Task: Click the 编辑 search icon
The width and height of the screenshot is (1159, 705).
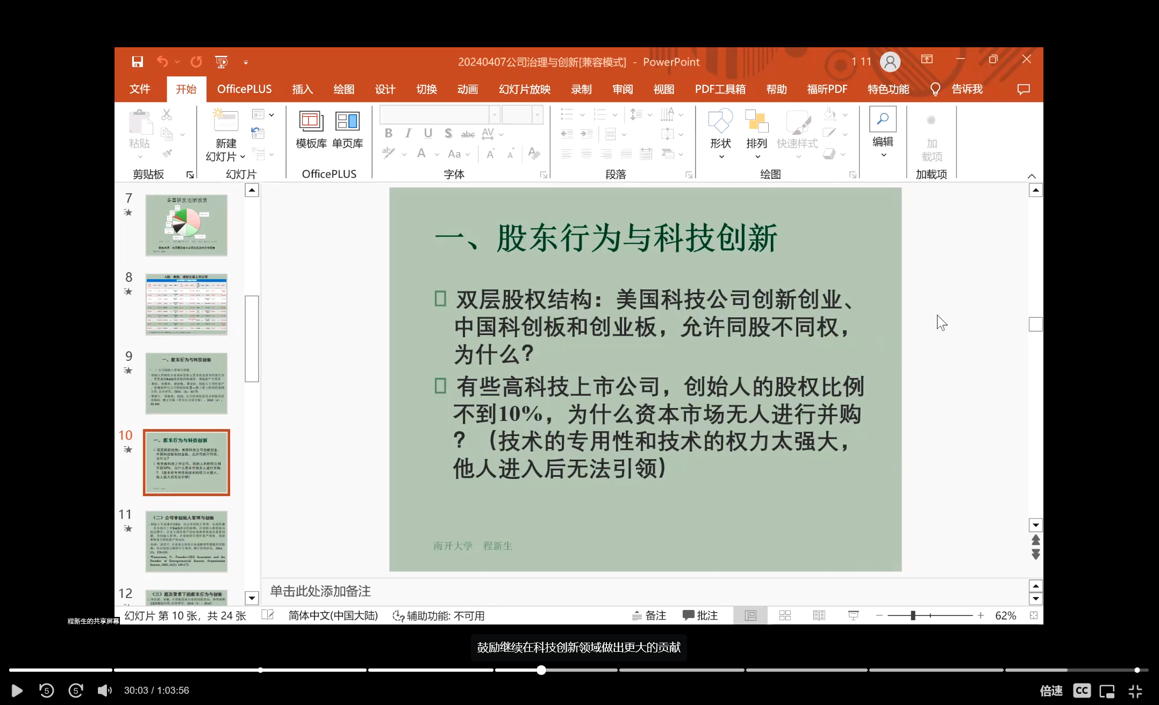Action: (883, 120)
